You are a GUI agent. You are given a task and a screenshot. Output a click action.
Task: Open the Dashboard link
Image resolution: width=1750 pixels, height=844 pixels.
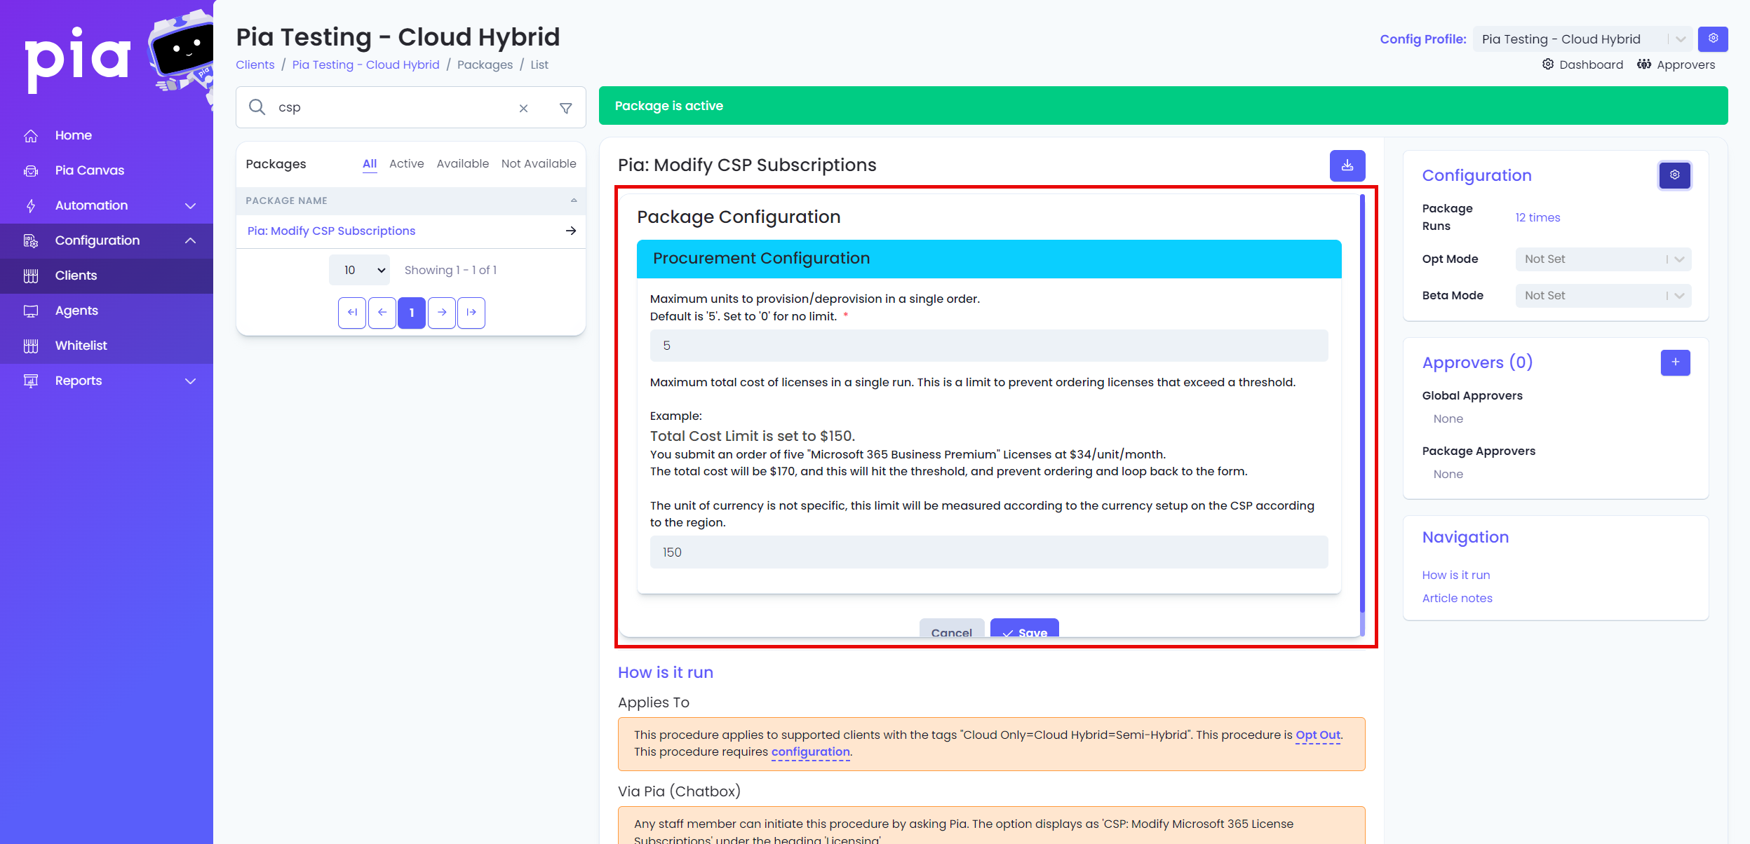[x=1582, y=64]
